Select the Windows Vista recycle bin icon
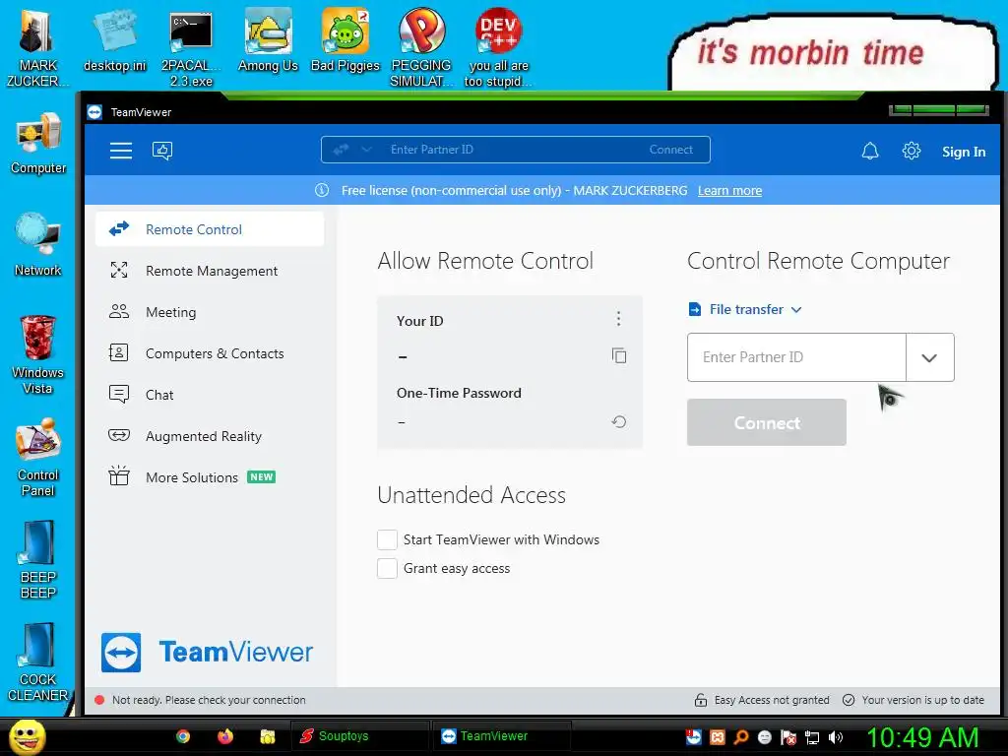Viewport: 1008px width, 756px height. coord(37,354)
